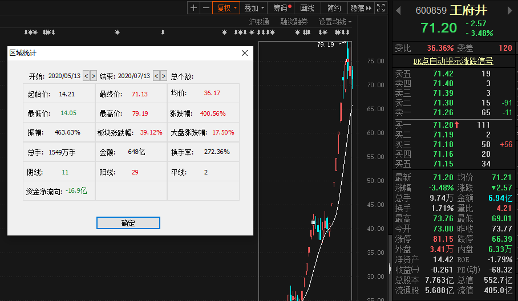Open the 筹码 chip distribution view
This screenshot has height=301, width=518.
point(281,7)
